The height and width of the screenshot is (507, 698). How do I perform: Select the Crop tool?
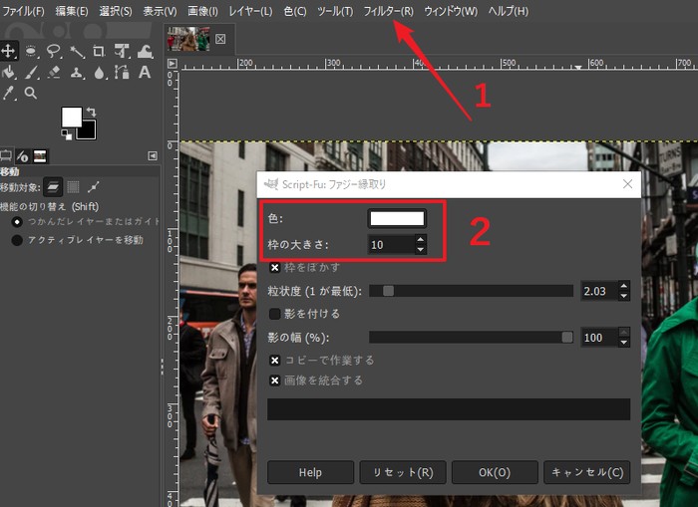[x=99, y=52]
